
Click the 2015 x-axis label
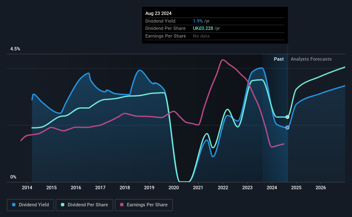coord(51,188)
